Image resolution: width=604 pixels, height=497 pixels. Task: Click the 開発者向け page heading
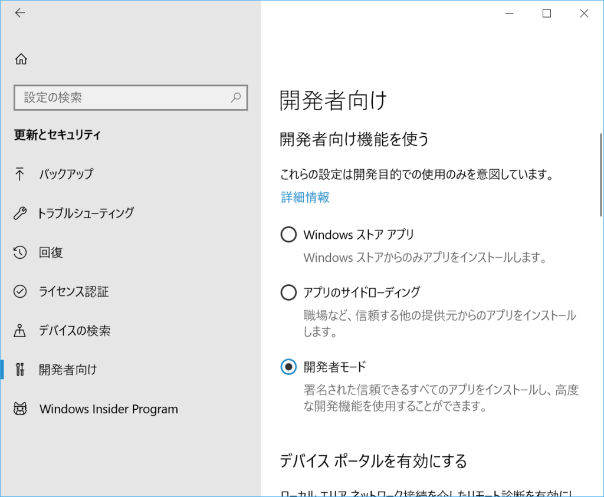(333, 100)
